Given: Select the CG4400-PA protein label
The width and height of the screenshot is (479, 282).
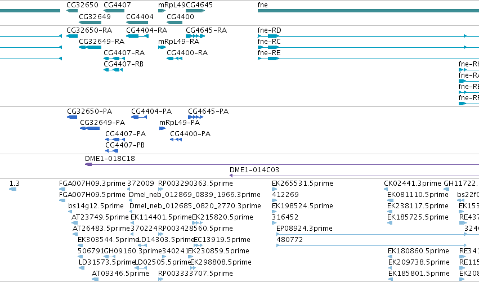Looking at the screenshot, I should pyautogui.click(x=190, y=134).
